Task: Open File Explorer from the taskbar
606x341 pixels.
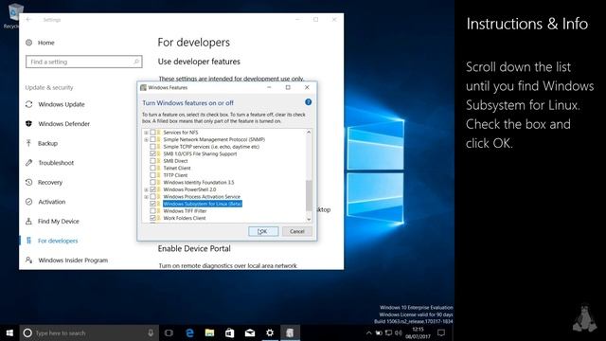Action: click(x=209, y=332)
